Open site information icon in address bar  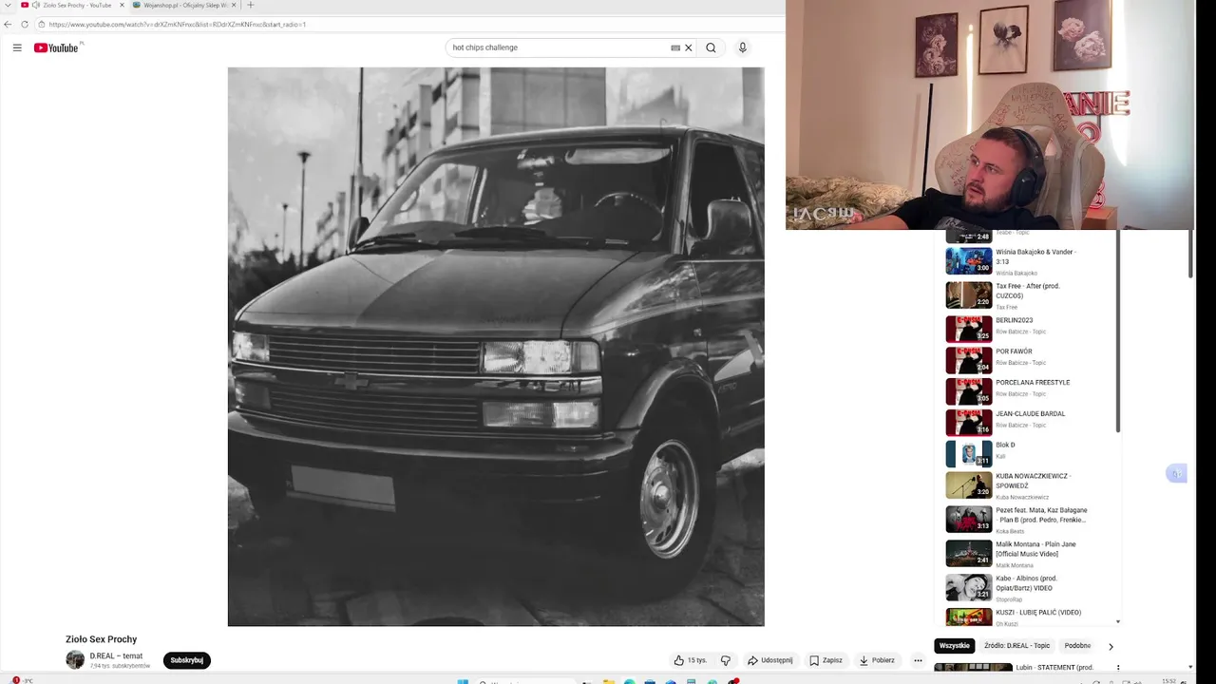click(x=42, y=24)
